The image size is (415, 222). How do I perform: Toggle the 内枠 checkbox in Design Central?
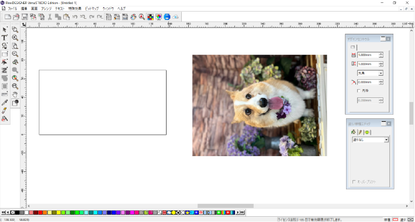(359, 91)
